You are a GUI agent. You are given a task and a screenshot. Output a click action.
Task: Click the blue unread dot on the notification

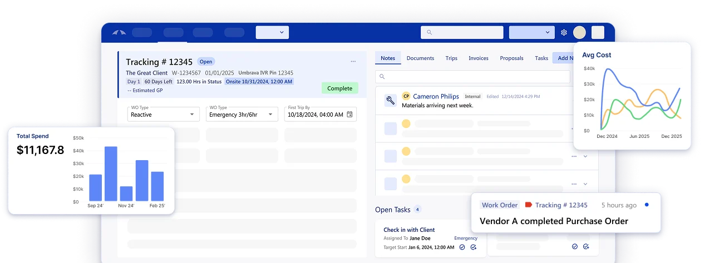[646, 205]
